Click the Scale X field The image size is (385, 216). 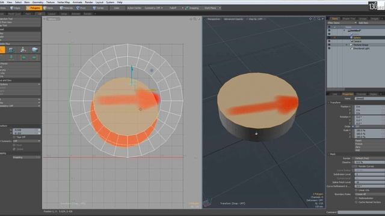370,131
